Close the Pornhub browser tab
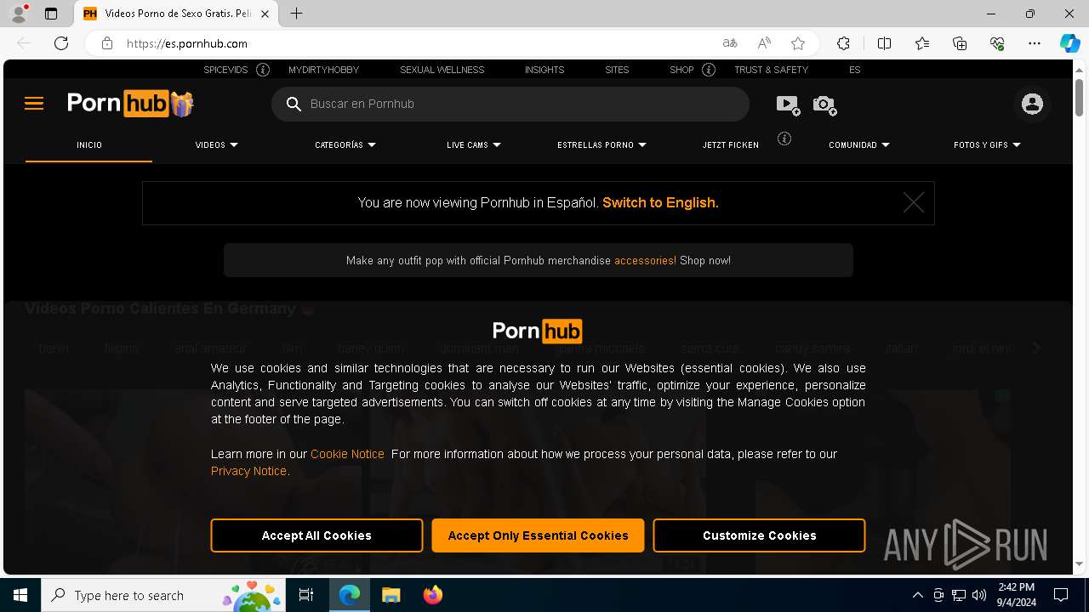Viewport: 1089px width, 612px height. pos(265,14)
